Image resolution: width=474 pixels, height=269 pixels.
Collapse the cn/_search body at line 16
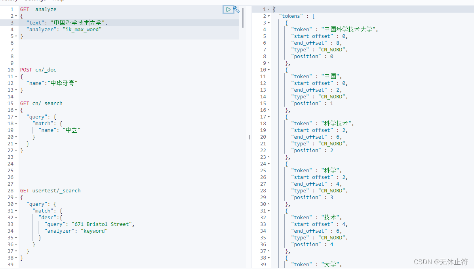[x=16, y=110]
